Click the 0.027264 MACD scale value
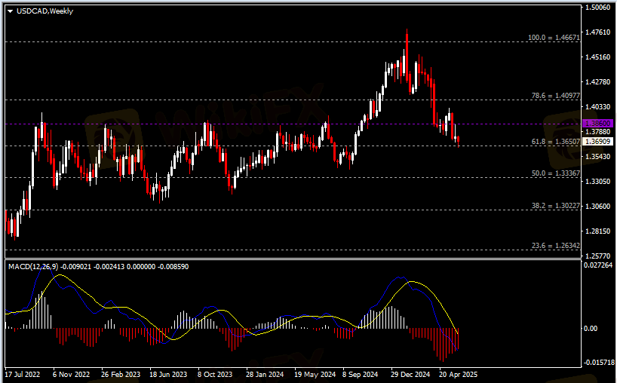 coord(597,265)
